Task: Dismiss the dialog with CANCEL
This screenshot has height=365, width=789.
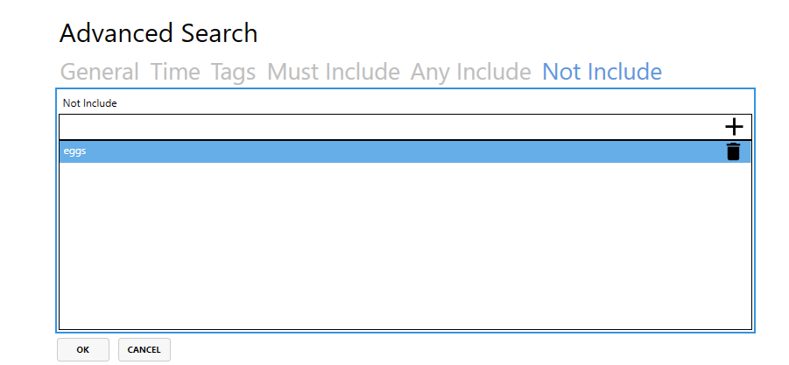Action: tap(144, 350)
